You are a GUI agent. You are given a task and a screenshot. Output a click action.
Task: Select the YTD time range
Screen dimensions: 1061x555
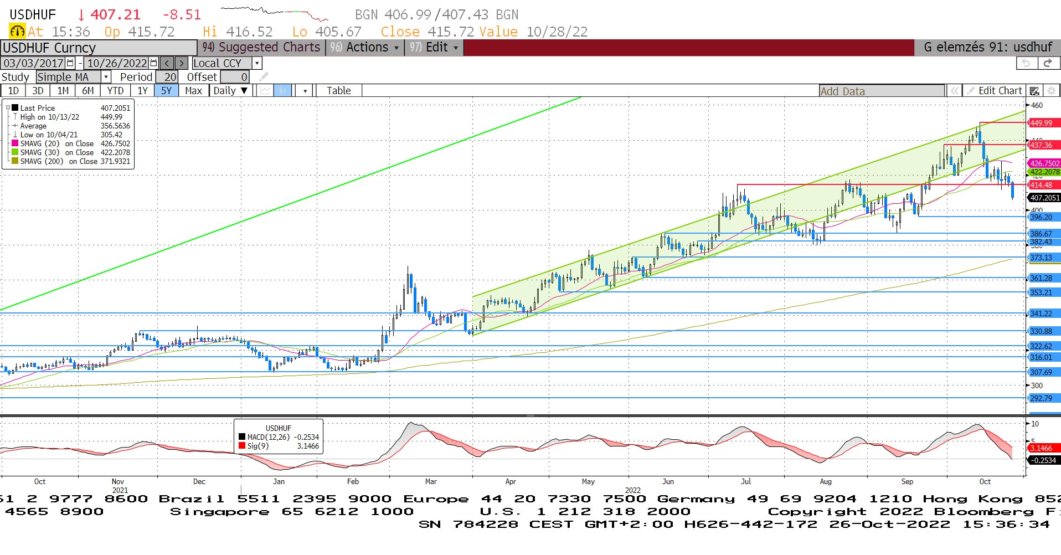click(115, 91)
